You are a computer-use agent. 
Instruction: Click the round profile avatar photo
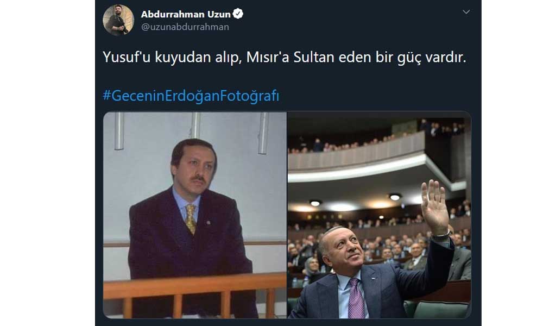click(x=118, y=20)
